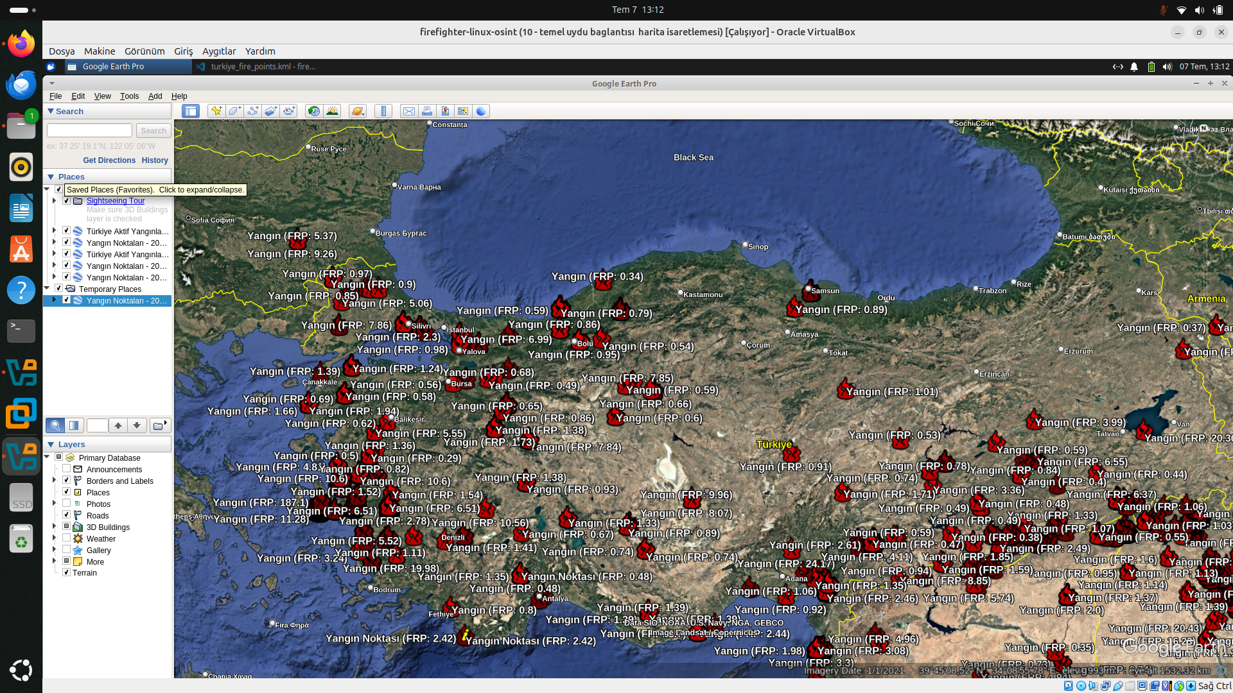1233x693 pixels.
Task: Open the Ruler measurement tool
Action: 383,111
